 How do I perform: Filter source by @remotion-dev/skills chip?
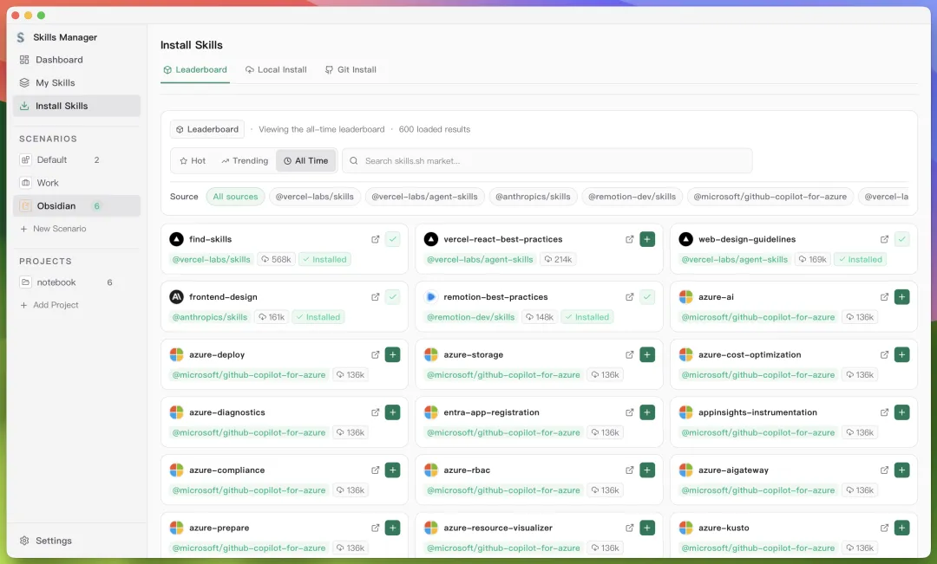632,197
